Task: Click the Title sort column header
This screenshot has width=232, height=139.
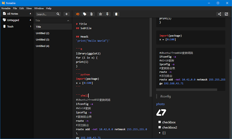Action: click(53, 21)
